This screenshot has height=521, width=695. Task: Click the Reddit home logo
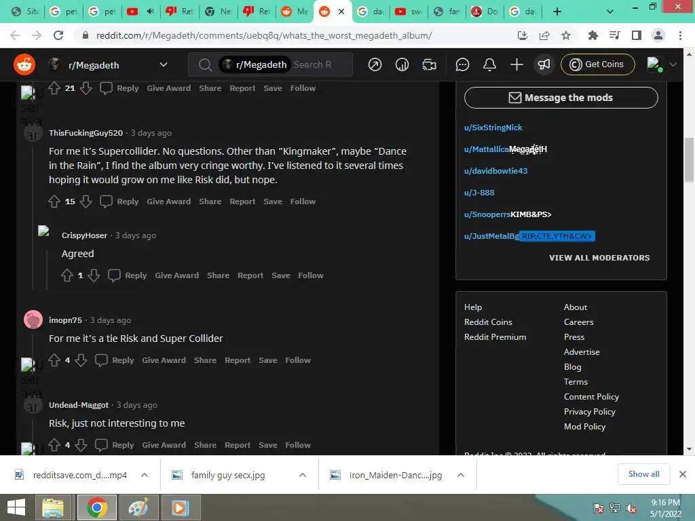[x=24, y=64]
